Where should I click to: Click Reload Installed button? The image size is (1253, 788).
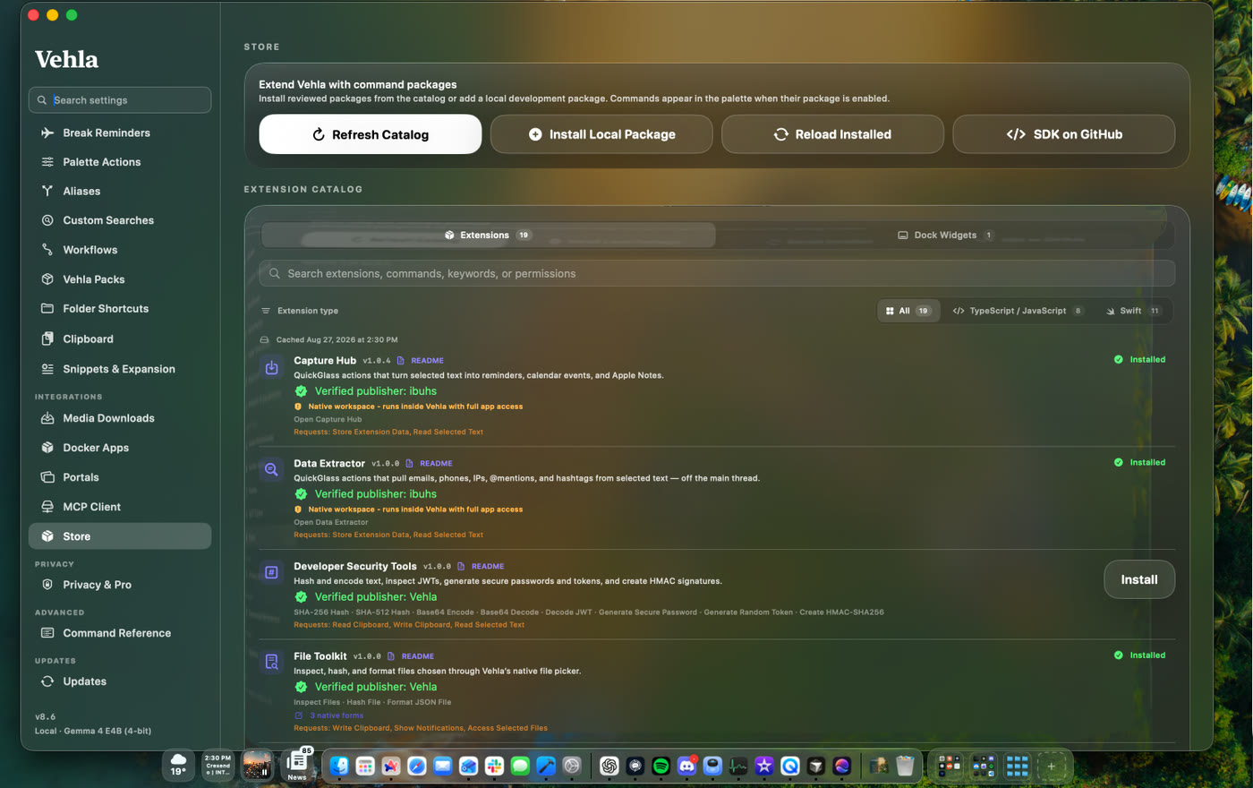(x=832, y=134)
